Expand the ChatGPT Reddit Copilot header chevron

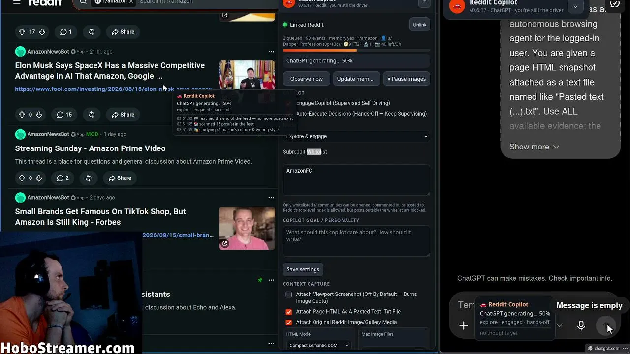coord(575,6)
